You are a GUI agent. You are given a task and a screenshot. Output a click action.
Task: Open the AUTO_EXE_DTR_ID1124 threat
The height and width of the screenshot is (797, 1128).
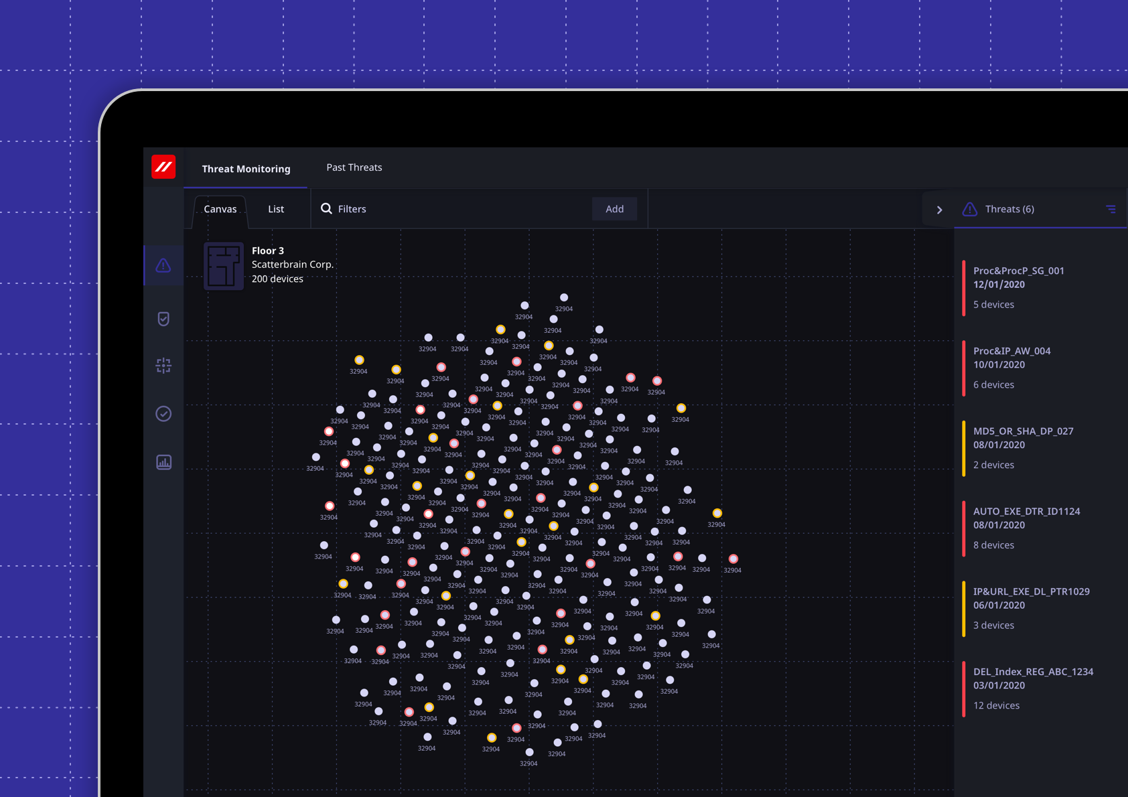pyautogui.click(x=1042, y=528)
